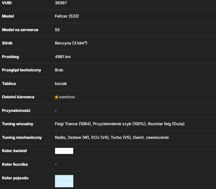Viewport: 216px width, 189px height.
Task: Click the upper light-blue Kolor pojazdu swatch
Action: [64, 178]
